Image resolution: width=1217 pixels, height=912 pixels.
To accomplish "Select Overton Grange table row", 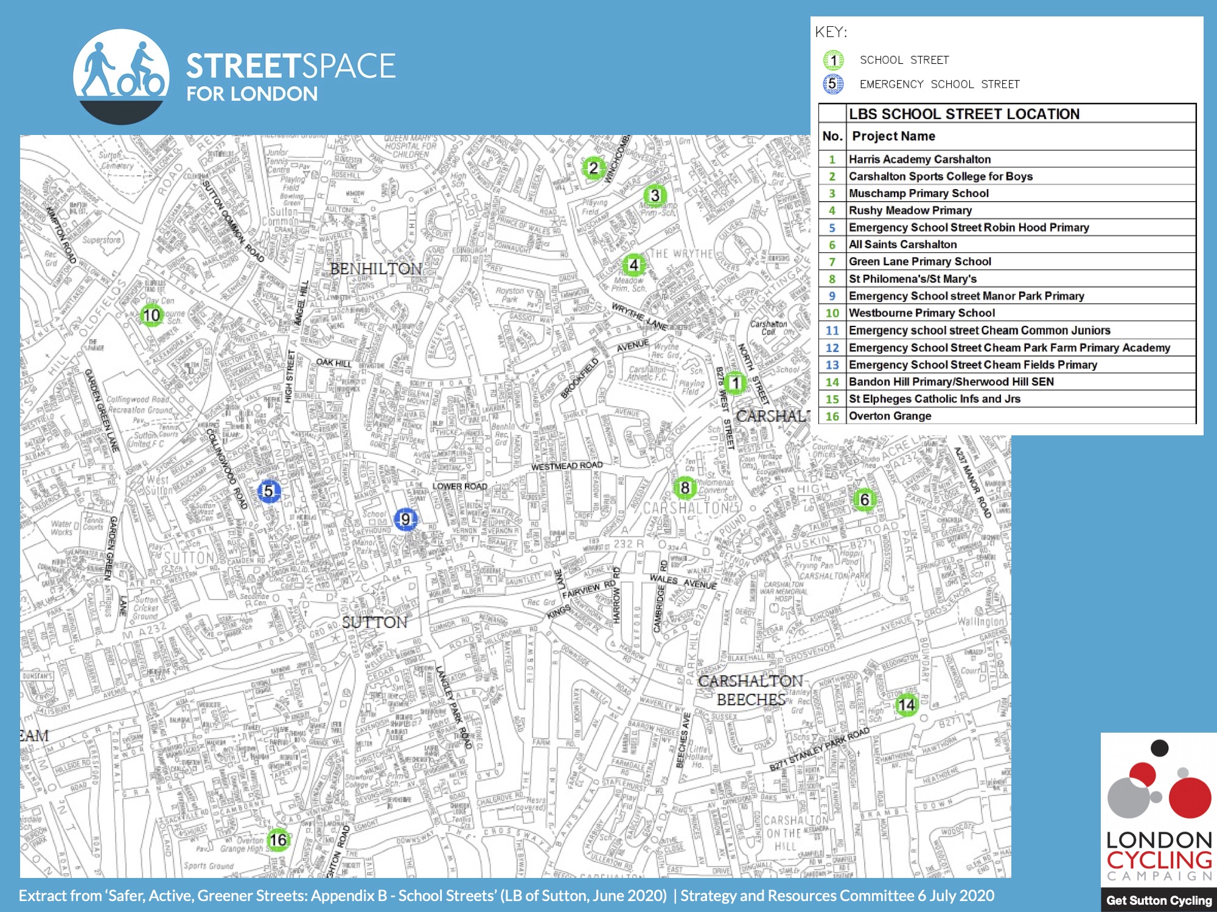I will 890,416.
